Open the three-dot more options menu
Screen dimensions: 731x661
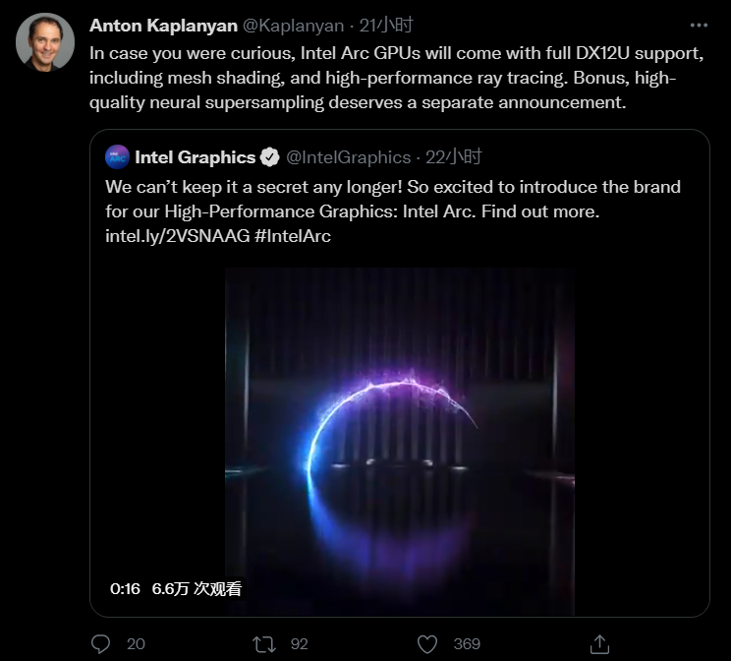click(699, 26)
